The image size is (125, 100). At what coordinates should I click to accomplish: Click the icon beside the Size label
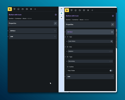tap(68, 47)
